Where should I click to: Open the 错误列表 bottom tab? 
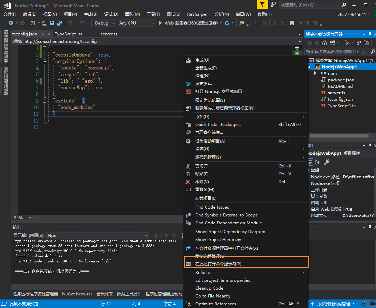coord(105,294)
